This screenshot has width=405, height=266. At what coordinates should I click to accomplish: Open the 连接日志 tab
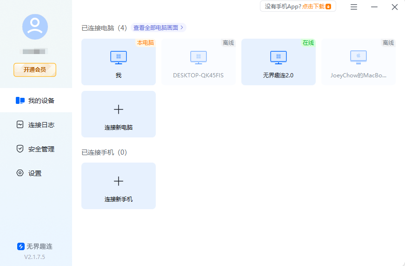pos(36,125)
